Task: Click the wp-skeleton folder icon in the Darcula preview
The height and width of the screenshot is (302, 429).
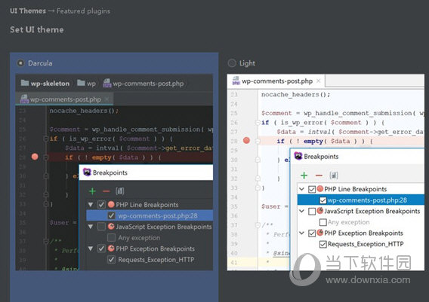Action: 25,83
